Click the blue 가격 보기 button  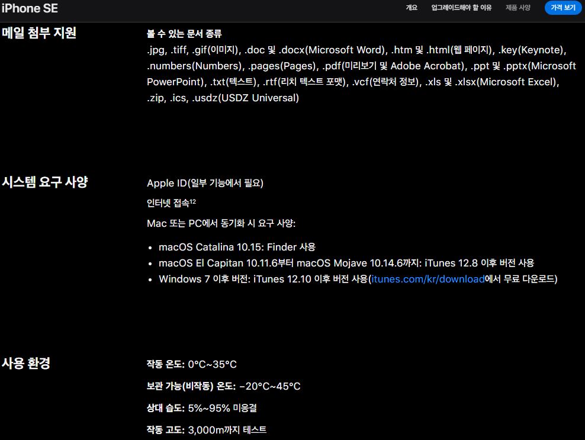tap(563, 8)
